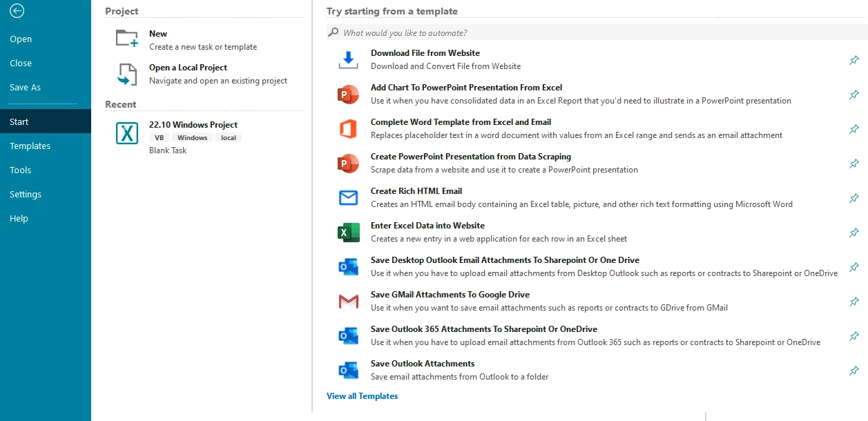Image resolution: width=868 pixels, height=421 pixels.
Task: Click 'Download and Convert File from Website' description
Action: (x=445, y=66)
